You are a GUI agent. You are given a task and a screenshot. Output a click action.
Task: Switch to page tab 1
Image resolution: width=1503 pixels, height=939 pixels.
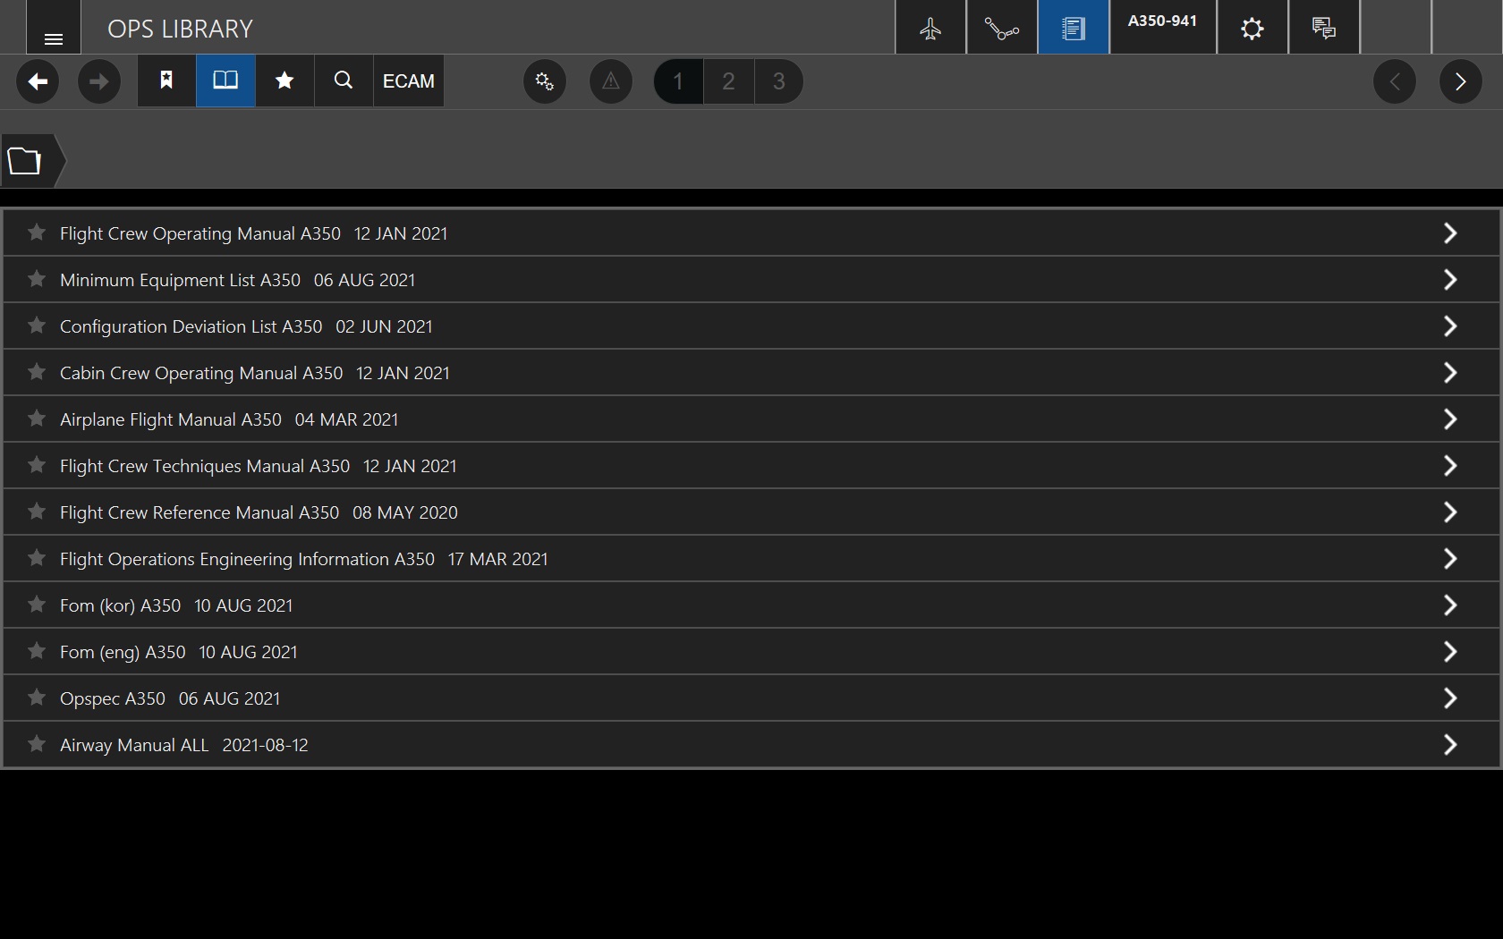point(678,82)
